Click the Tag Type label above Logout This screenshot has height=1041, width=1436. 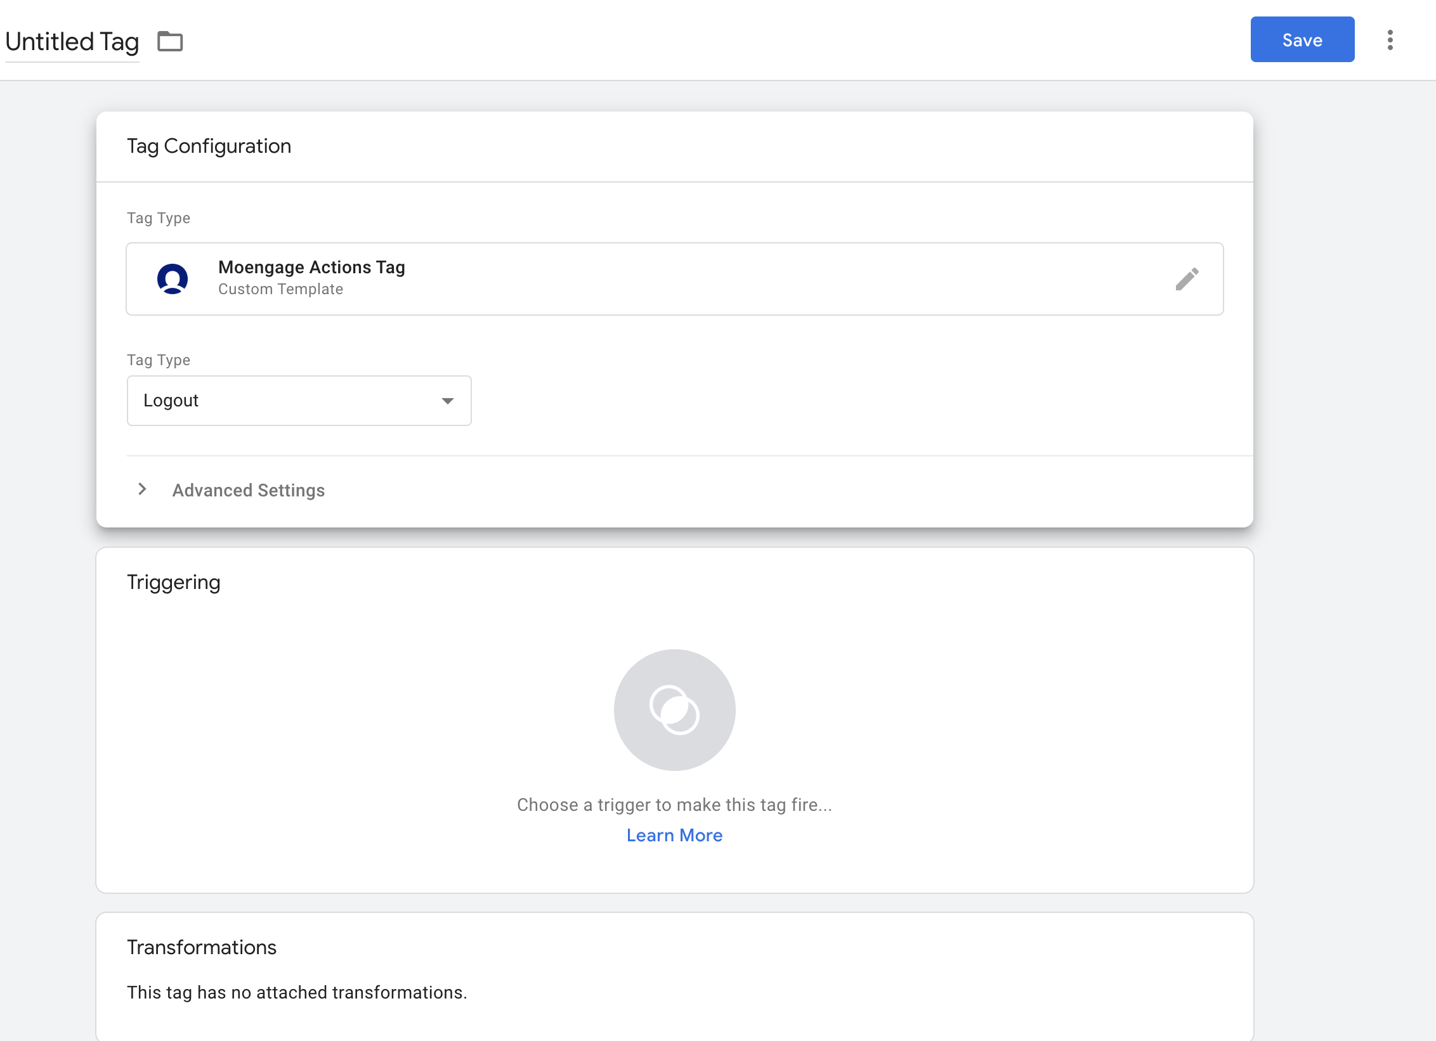click(159, 359)
